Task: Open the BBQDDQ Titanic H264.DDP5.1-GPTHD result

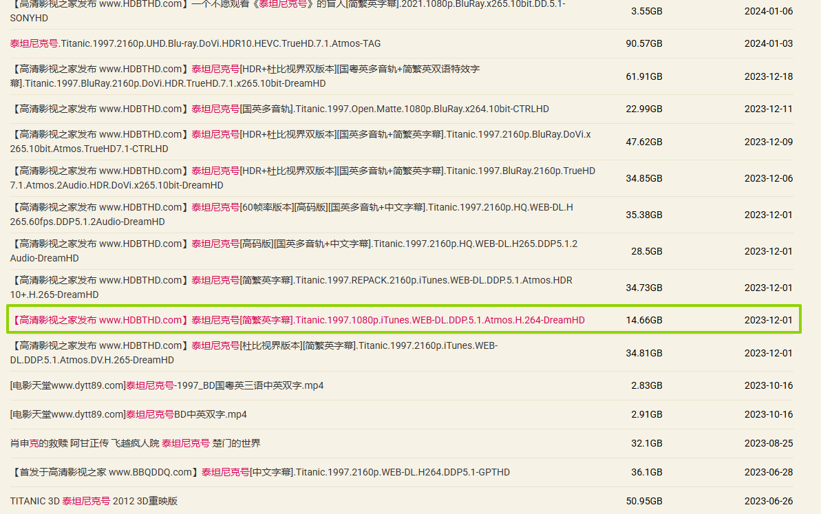Action: [x=260, y=471]
